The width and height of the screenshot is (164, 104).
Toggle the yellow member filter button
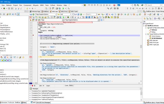click(2, 60)
